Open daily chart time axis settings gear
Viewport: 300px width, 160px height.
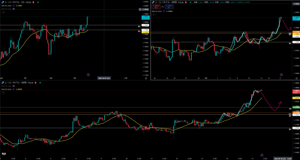[146, 78]
